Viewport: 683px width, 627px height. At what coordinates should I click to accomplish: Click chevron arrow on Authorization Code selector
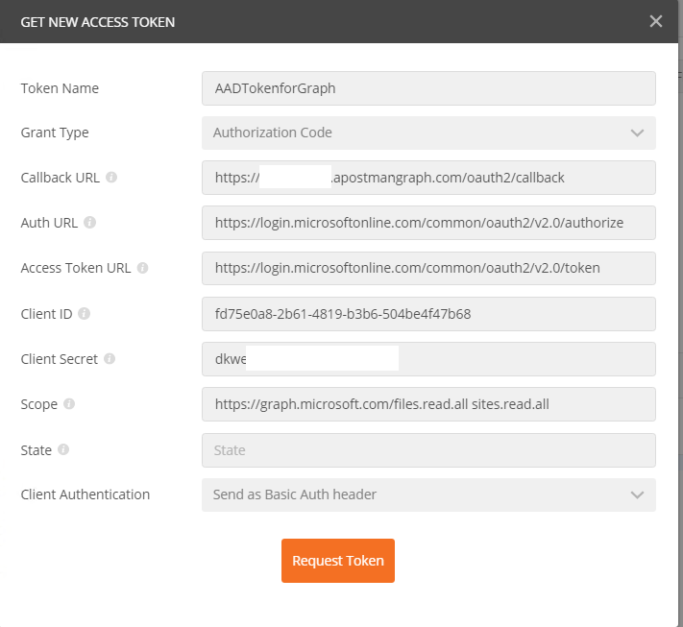coord(637,133)
